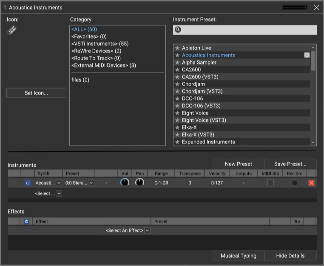
Task: Click the search magnifier icon in Instrument Preset
Action: (178, 30)
